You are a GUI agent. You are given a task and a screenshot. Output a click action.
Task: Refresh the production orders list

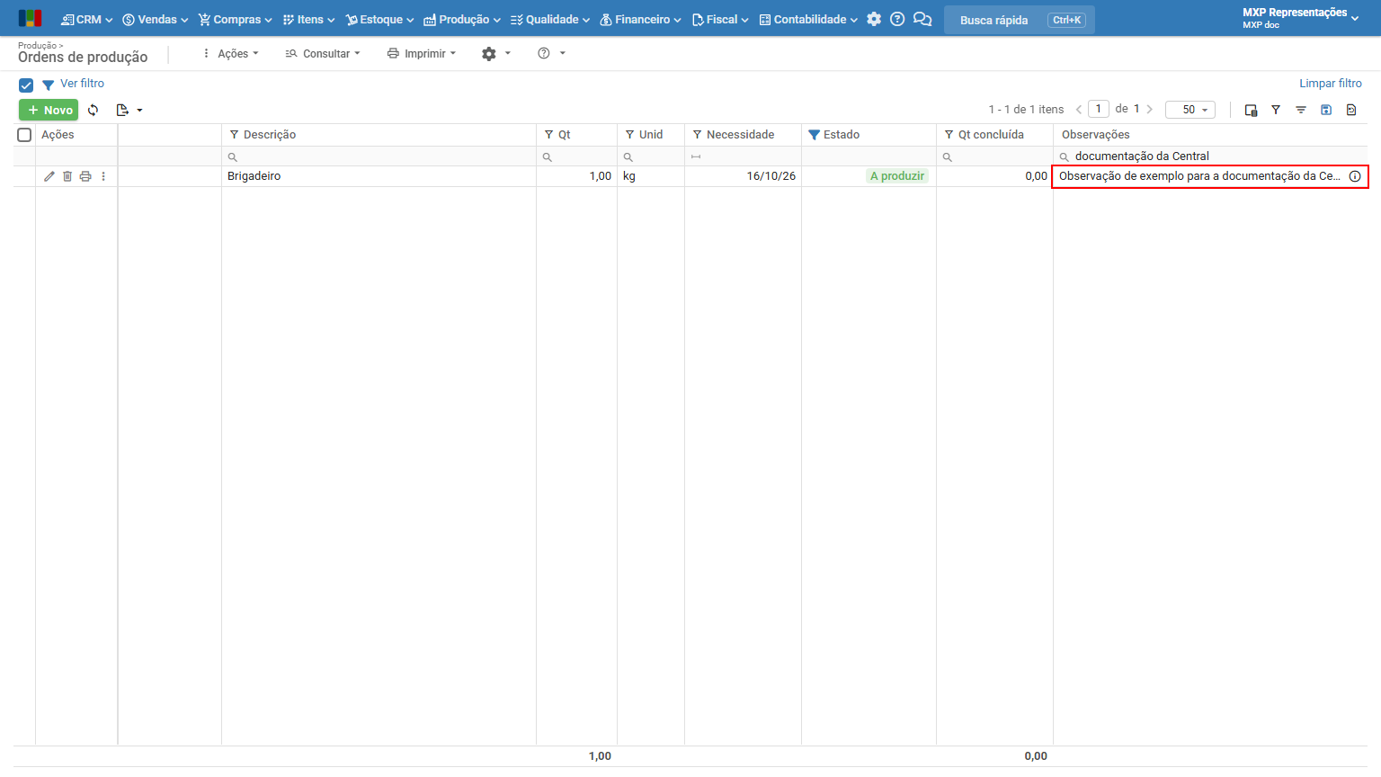click(94, 110)
